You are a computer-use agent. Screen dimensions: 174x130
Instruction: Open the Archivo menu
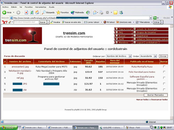pyautogui.click(x=5, y=7)
